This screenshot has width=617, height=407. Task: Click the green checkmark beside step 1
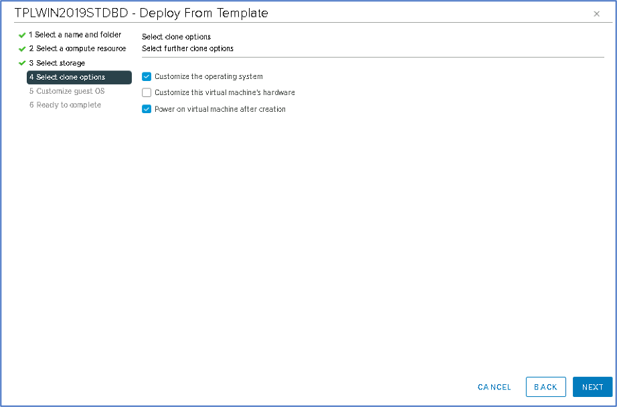22,35
